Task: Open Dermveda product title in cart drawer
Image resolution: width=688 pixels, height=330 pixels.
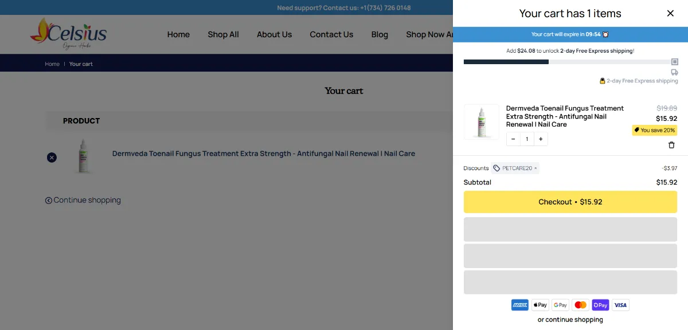Action: click(x=565, y=116)
